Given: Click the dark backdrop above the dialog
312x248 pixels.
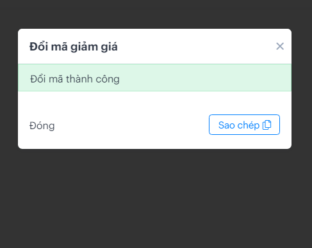Looking at the screenshot, I should click(156, 14).
